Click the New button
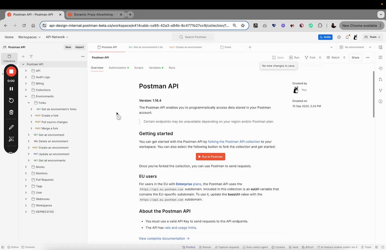This screenshot has width=386, height=250. coord(68,47)
